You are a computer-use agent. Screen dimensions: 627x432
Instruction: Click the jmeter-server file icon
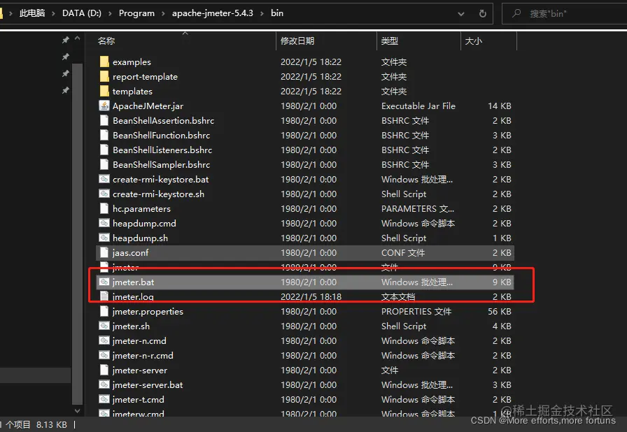[104, 370]
